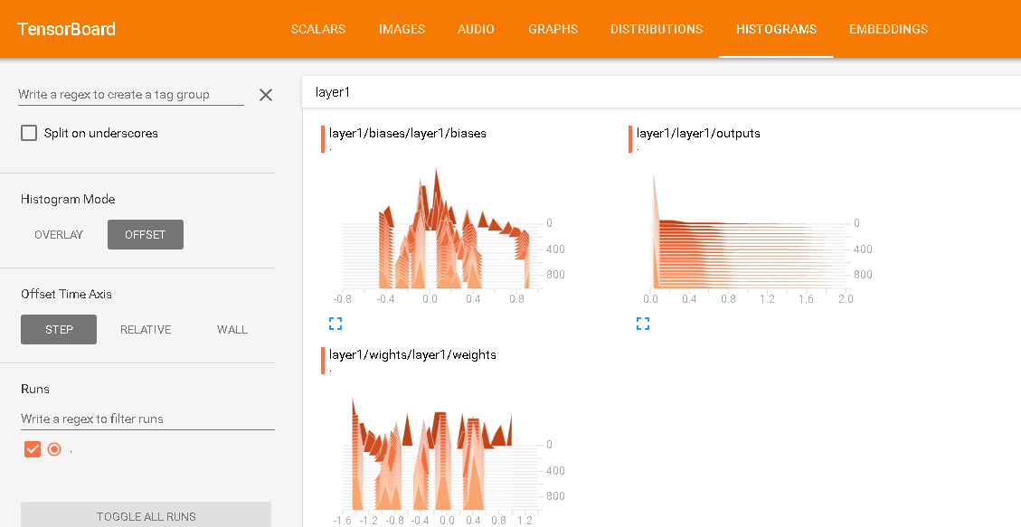Clear the tag group regex with the X icon
This screenshot has width=1021, height=527.
click(x=266, y=95)
